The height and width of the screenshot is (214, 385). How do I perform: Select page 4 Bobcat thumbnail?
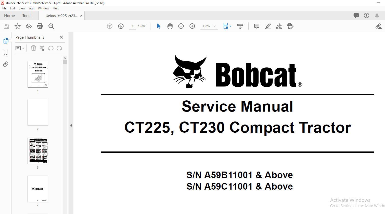tap(38, 189)
